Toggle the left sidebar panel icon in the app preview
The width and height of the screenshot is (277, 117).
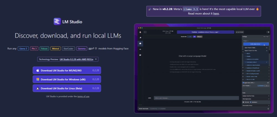[x=145, y=32]
